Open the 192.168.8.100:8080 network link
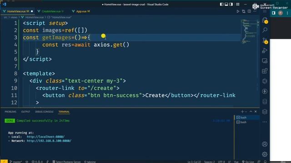This screenshot has width=291, height=163. 49,141
